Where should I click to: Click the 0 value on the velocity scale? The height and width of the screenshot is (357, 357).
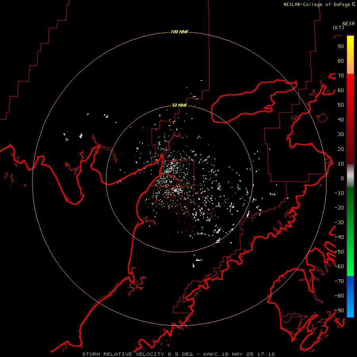click(x=342, y=178)
